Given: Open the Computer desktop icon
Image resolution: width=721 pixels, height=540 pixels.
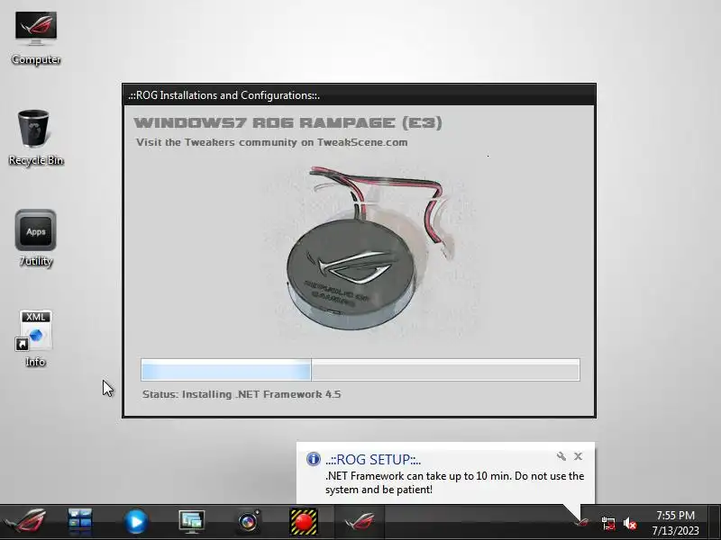Looking at the screenshot, I should [36, 38].
